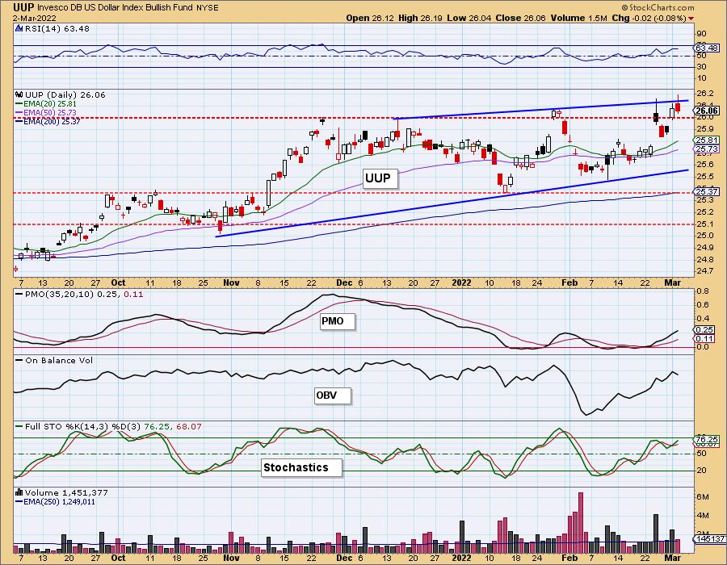
Task: Click the 76.25 stochastic value tag
Action: [x=707, y=439]
